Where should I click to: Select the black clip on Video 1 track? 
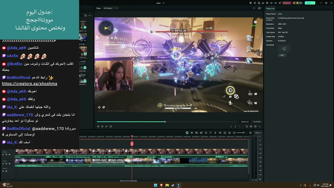(x=184, y=161)
